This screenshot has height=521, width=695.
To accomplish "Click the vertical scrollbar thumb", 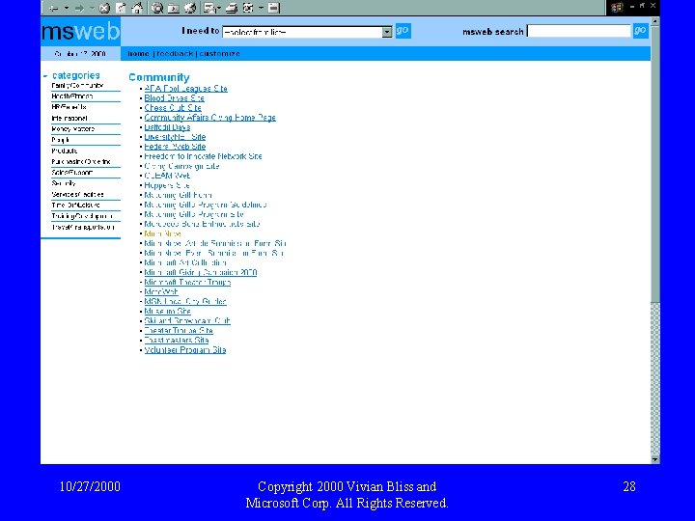I will (x=655, y=163).
